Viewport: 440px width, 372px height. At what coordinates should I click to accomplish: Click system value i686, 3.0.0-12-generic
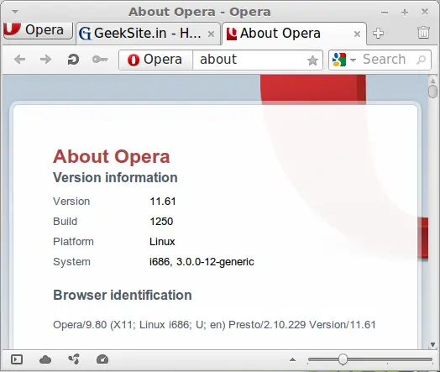tap(202, 262)
